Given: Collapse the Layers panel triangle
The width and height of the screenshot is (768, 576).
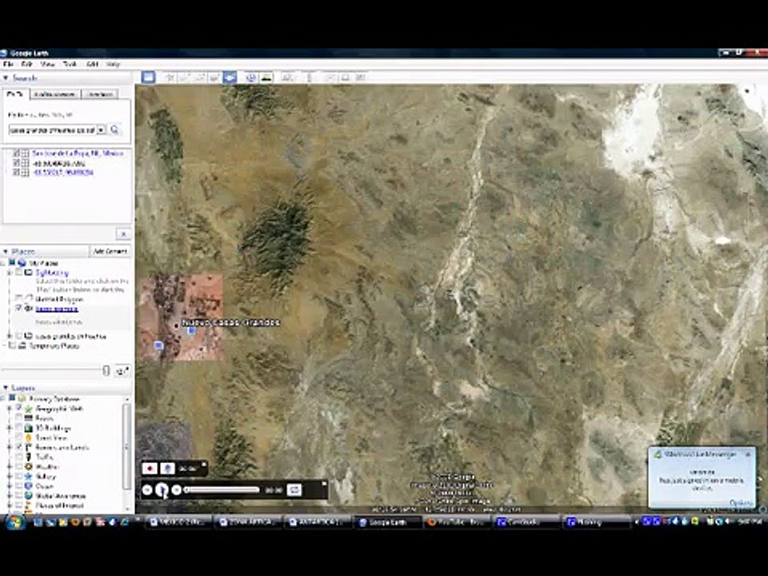Looking at the screenshot, I should pyautogui.click(x=6, y=388).
